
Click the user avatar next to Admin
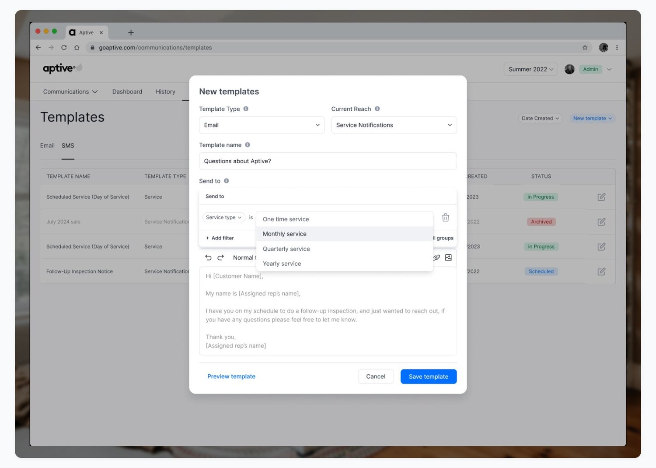(x=569, y=69)
